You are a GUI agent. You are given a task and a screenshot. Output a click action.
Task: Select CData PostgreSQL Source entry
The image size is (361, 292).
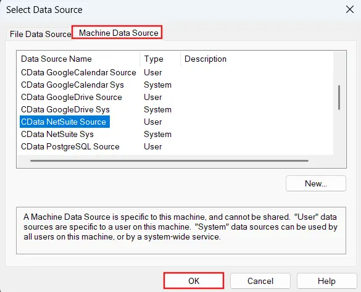[x=70, y=147]
